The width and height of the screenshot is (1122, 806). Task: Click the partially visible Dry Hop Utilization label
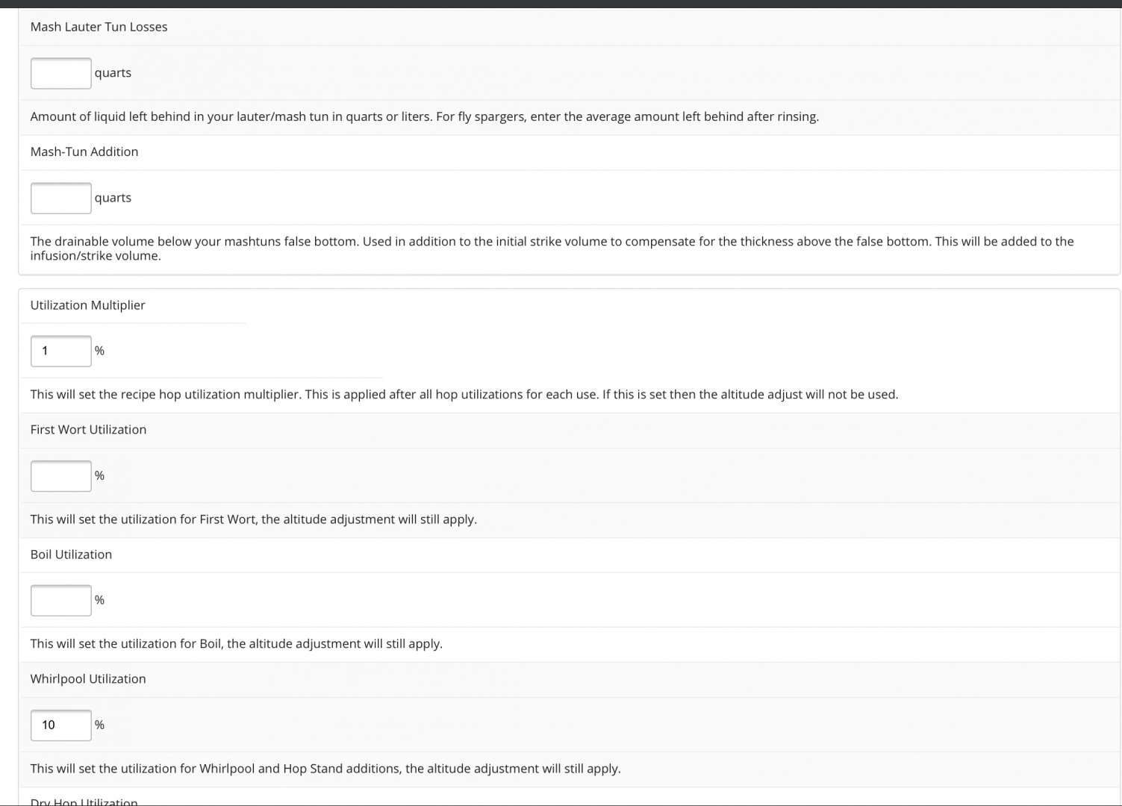[x=84, y=802]
